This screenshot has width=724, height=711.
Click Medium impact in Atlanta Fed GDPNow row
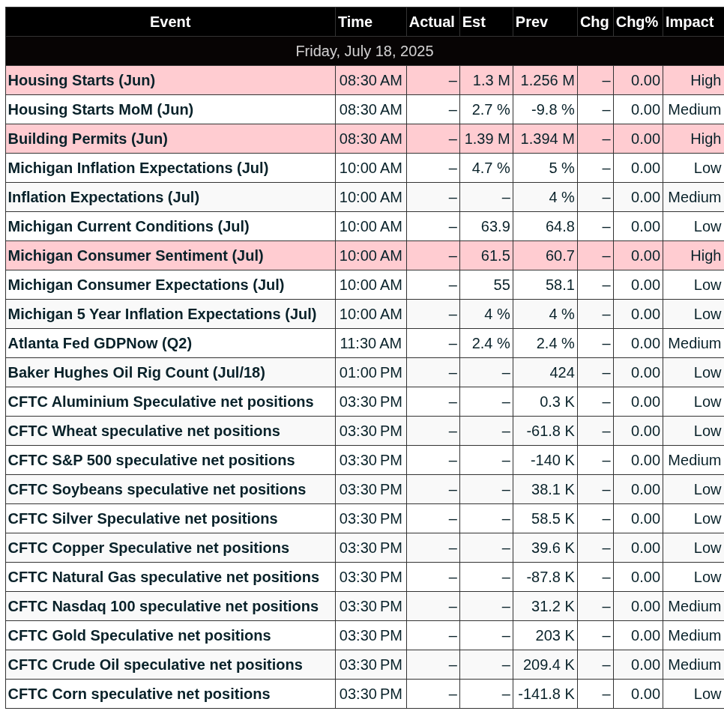coord(695,343)
